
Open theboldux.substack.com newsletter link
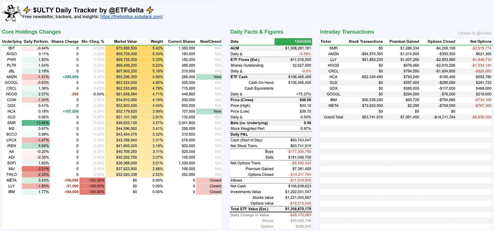(131, 17)
